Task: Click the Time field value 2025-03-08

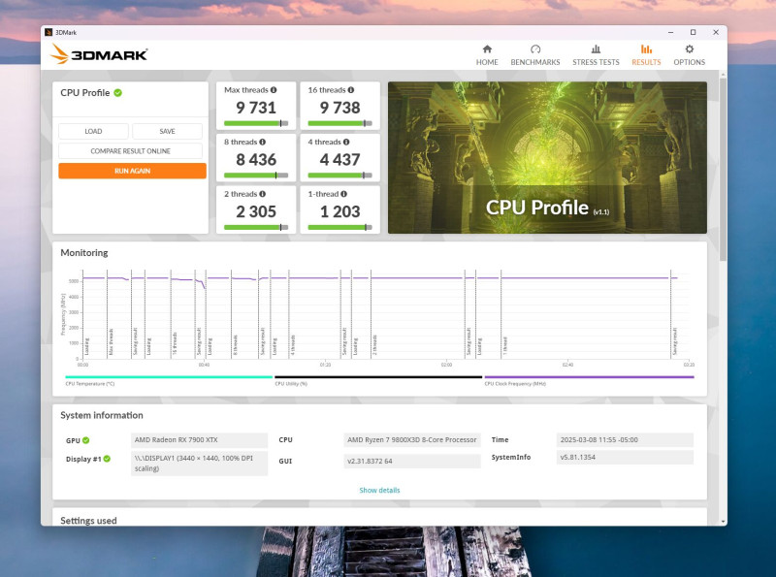Action: (x=625, y=440)
